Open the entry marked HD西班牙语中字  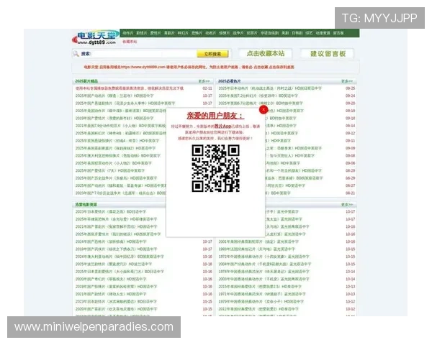point(118,234)
